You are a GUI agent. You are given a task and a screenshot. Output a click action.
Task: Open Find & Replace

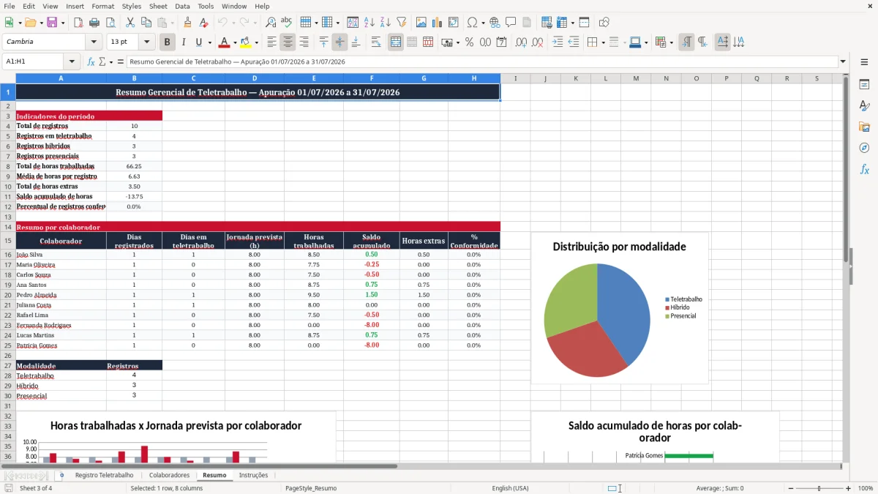(271, 23)
